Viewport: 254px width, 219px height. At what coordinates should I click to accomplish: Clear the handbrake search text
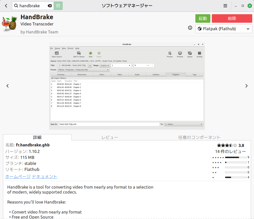click(x=50, y=5)
